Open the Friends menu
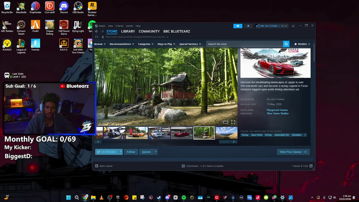 [119, 26]
